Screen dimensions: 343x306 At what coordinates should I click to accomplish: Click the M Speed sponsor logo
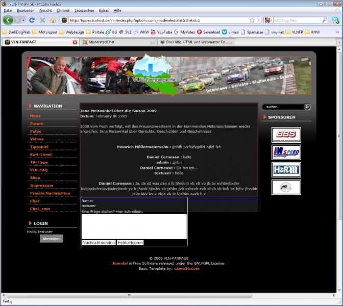pos(286,152)
